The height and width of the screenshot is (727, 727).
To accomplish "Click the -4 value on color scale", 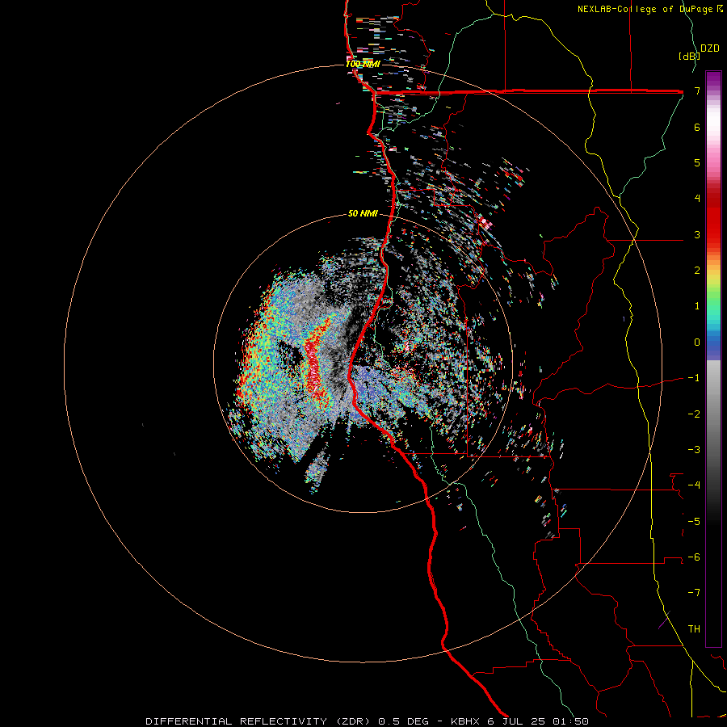I will (x=694, y=485).
